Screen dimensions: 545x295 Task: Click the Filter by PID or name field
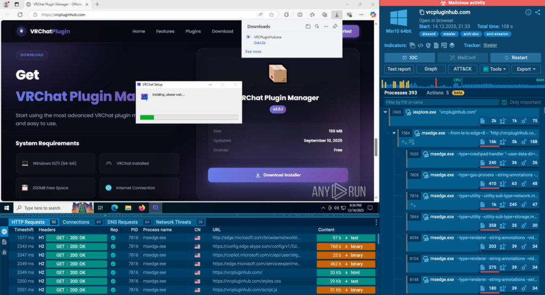(x=441, y=102)
